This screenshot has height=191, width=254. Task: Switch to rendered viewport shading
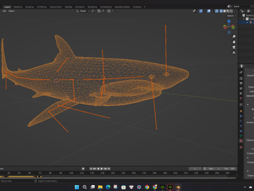click(x=231, y=11)
